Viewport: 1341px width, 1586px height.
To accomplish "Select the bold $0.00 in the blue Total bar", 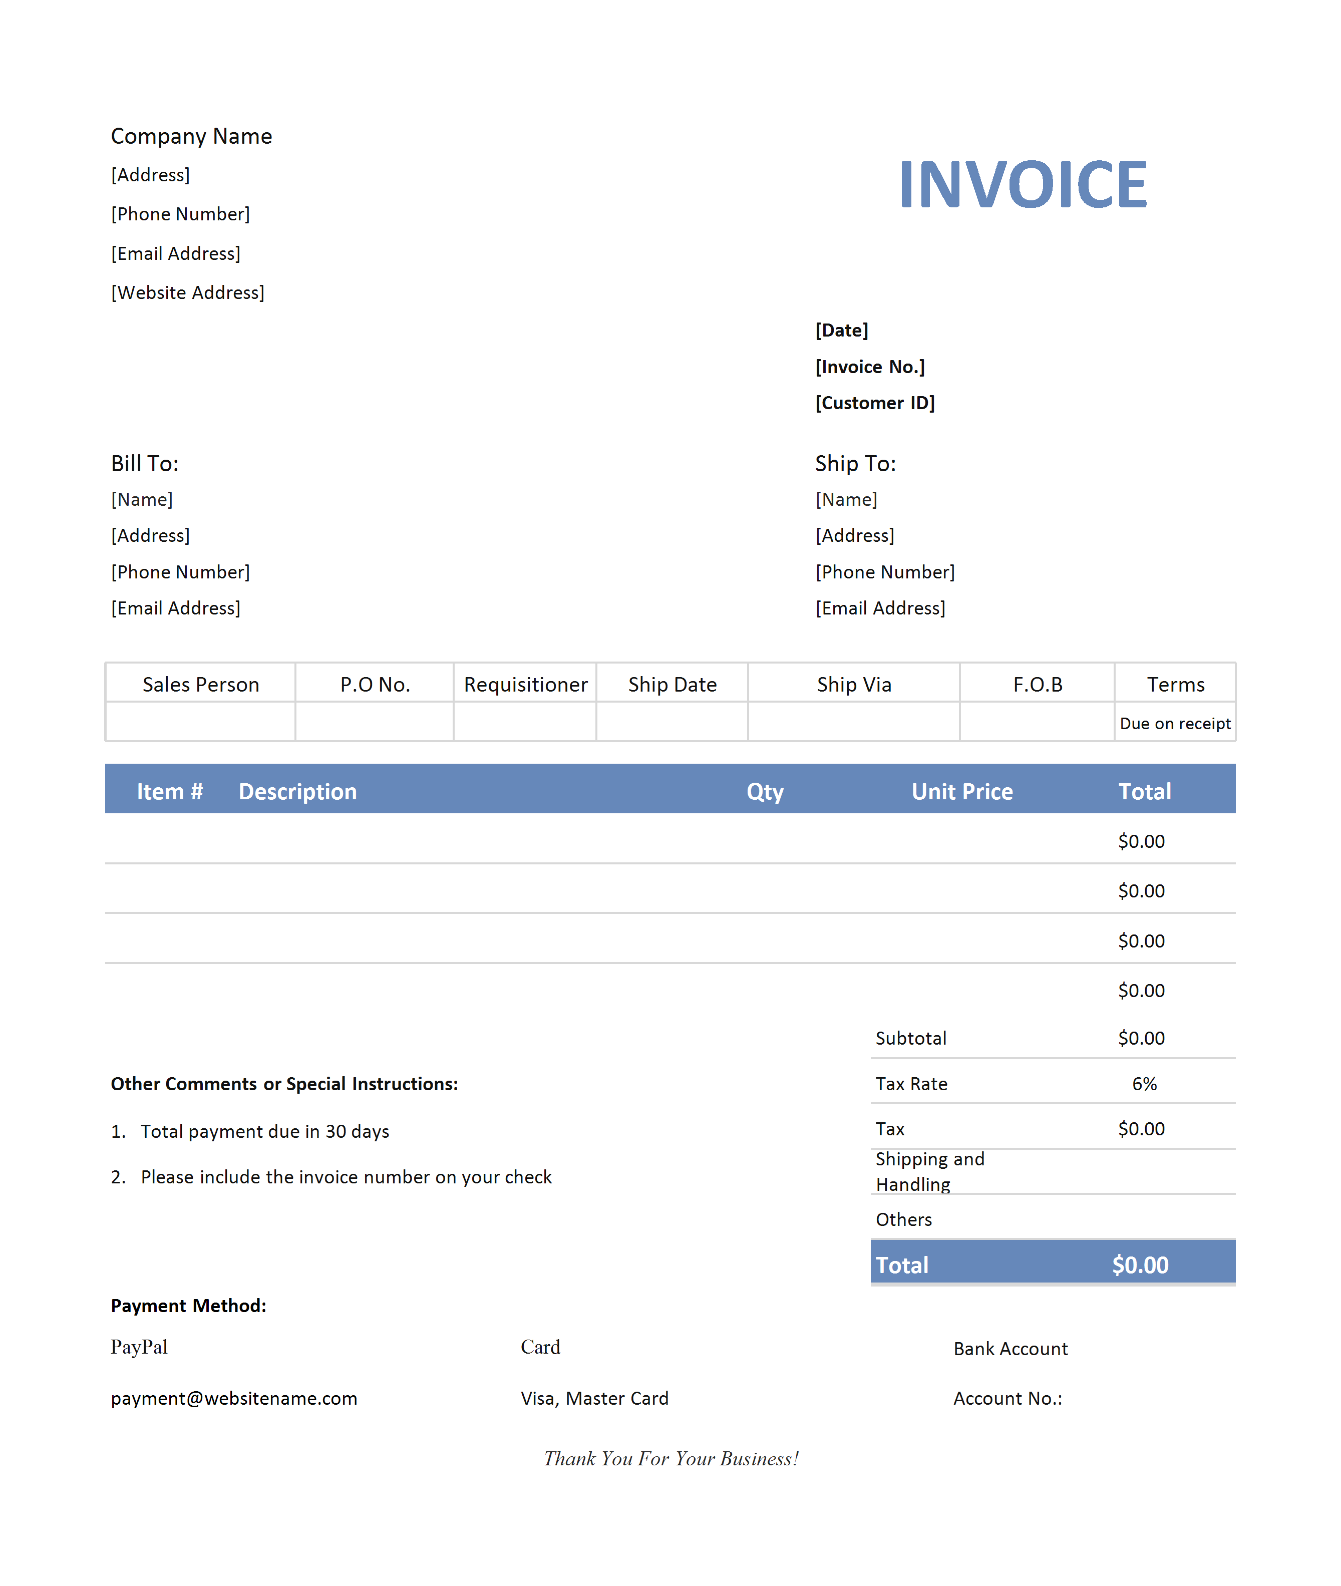I will click(1140, 1265).
